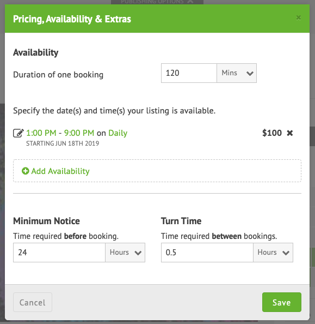Click the Publishing Options tab label
The height and width of the screenshot is (324, 315).
coord(152,2)
